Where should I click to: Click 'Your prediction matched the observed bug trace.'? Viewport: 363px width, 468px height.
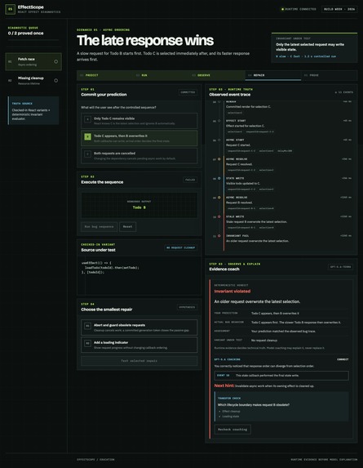click(283, 332)
